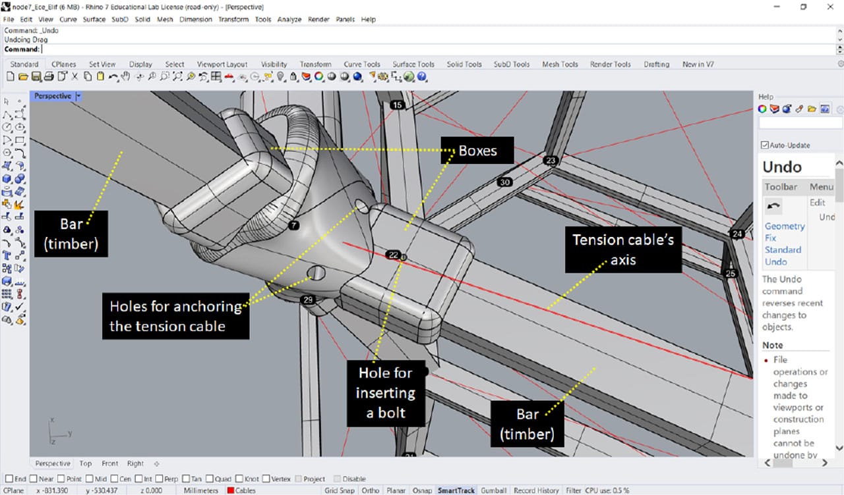Open the Analyze menu
The height and width of the screenshot is (495, 844).
[289, 19]
